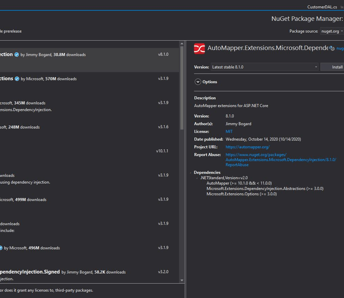Open the Package source nuget.org dropdown
344x298 pixels.
pos(332,31)
